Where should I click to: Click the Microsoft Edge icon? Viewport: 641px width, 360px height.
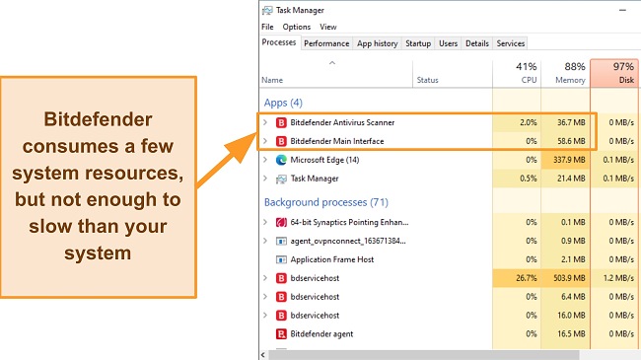[281, 160]
